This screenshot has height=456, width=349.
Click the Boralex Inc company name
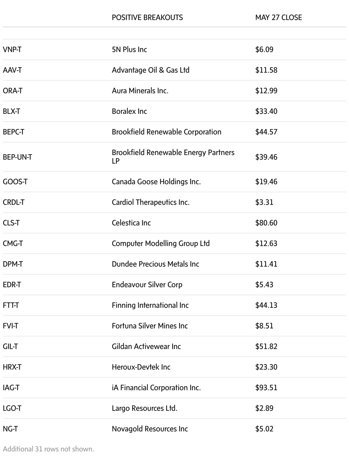tap(129, 111)
